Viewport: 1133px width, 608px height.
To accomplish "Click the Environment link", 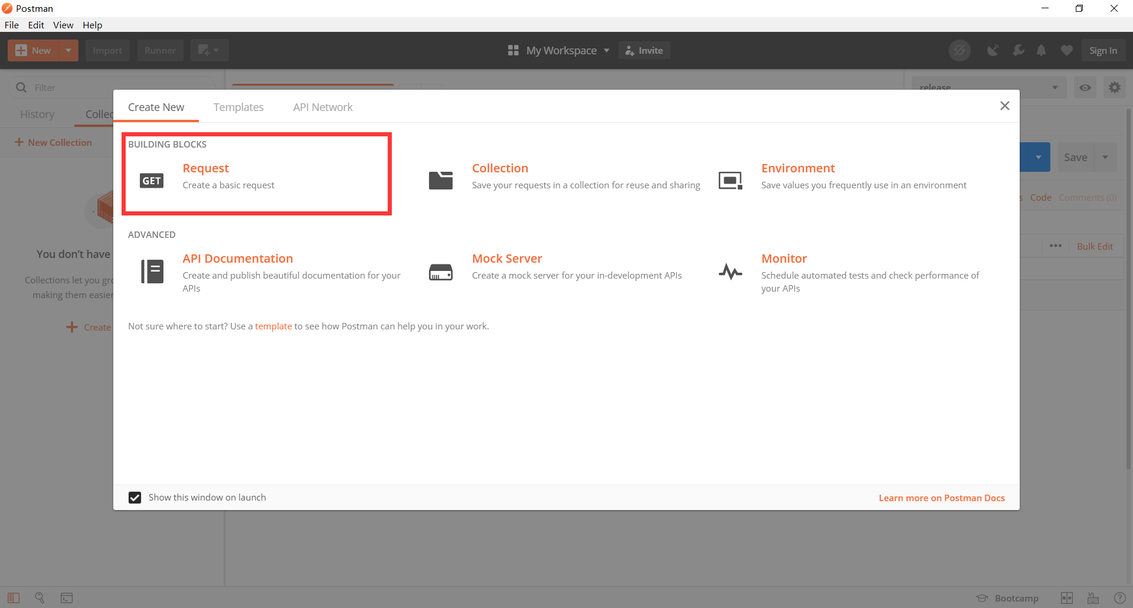I will 798,168.
